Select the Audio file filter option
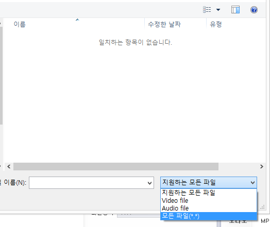Screen dimensions: 270x227 point(209,208)
